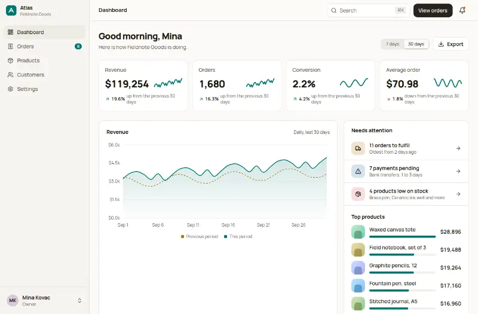Screen dimensions: 478x314
Task: Click the View orders button
Action: [433, 10]
